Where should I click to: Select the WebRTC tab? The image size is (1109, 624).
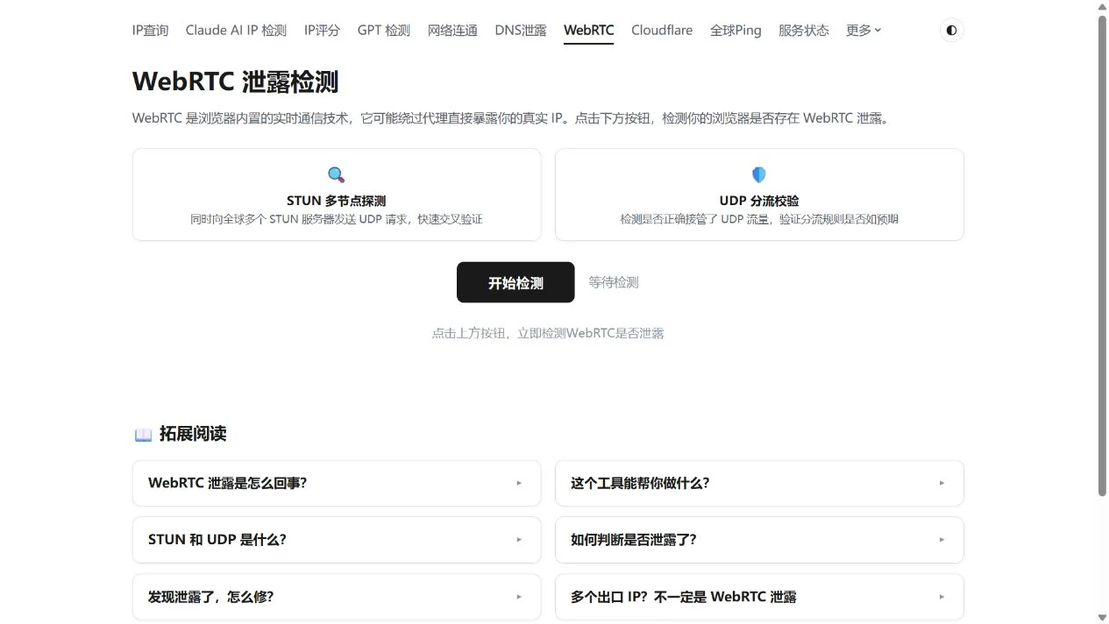point(589,30)
